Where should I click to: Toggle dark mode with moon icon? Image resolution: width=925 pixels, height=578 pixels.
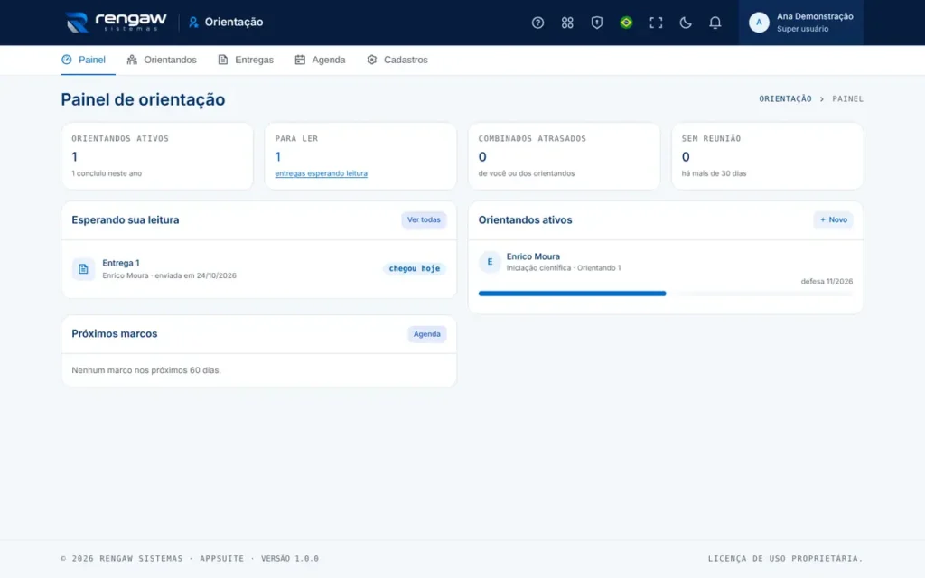(685, 23)
